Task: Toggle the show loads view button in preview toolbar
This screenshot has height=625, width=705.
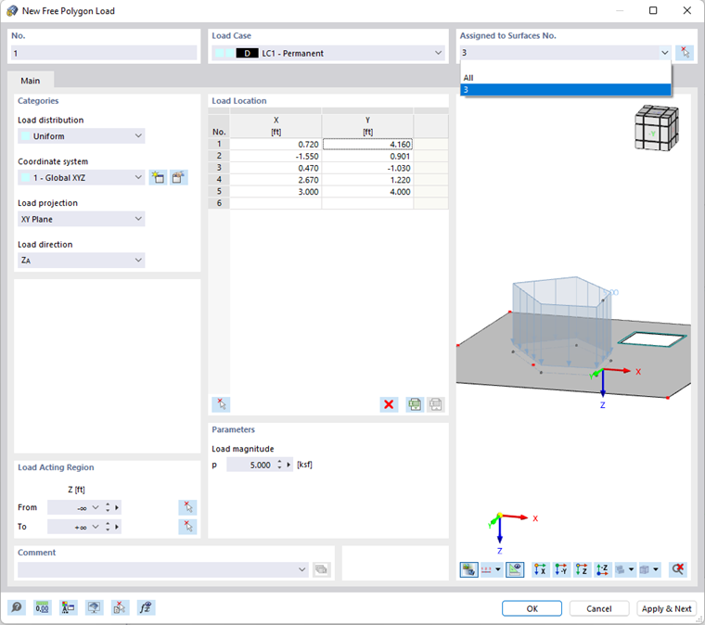Action: tap(469, 569)
